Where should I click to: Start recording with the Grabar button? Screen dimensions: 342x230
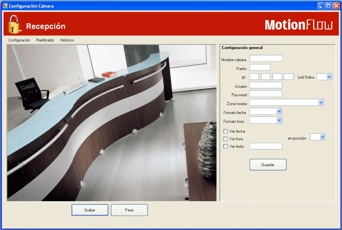(90, 210)
